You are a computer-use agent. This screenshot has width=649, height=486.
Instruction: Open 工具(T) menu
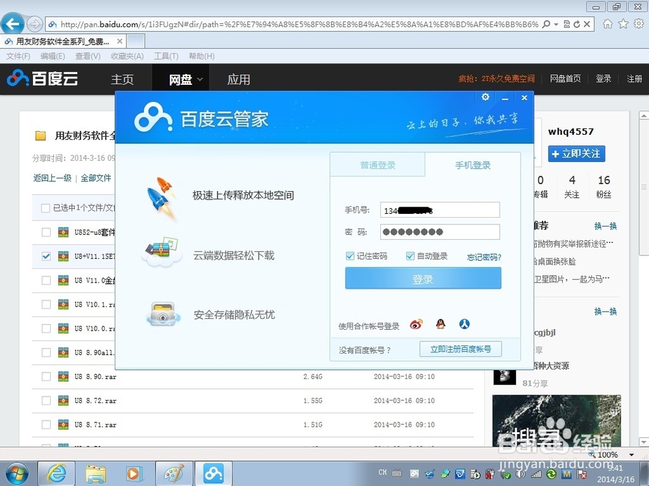pos(166,56)
